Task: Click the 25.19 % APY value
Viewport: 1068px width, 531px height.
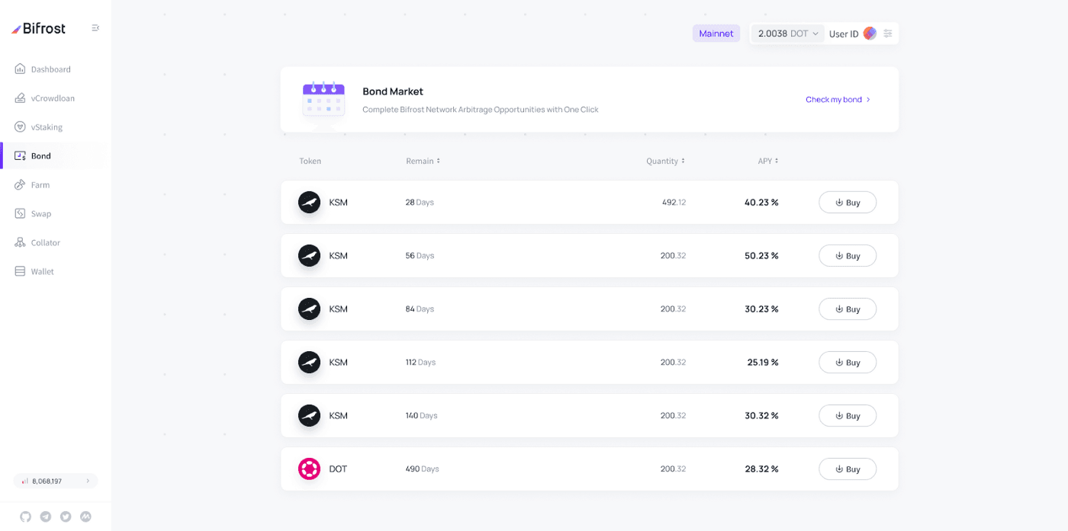Action: (x=763, y=363)
